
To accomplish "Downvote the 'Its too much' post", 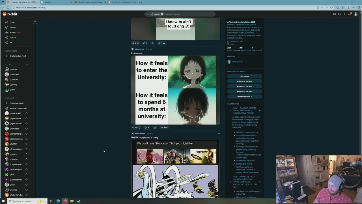I will pos(139,127).
